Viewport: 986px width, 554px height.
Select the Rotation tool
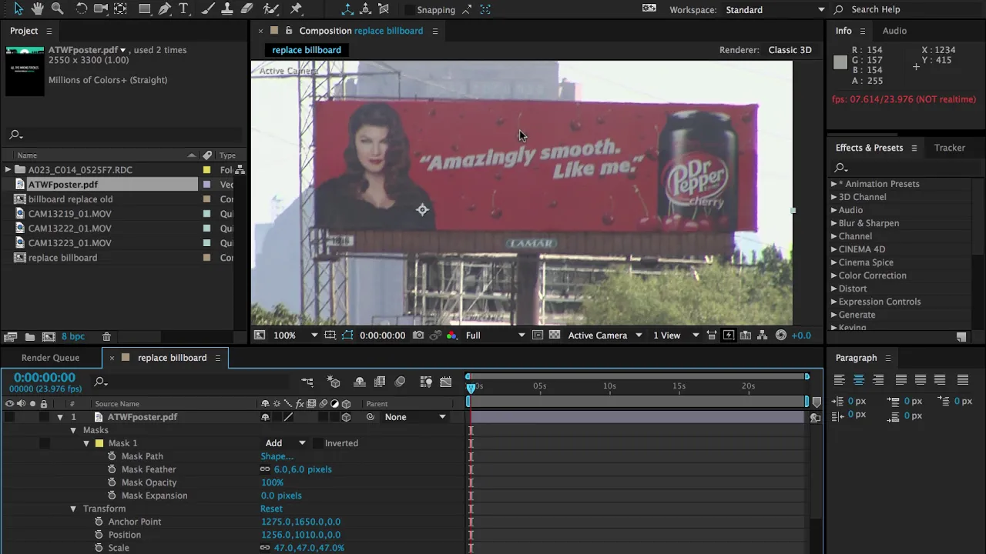(81, 9)
